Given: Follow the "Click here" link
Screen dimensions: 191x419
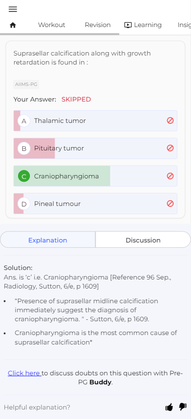Looking at the screenshot, I should (25, 373).
